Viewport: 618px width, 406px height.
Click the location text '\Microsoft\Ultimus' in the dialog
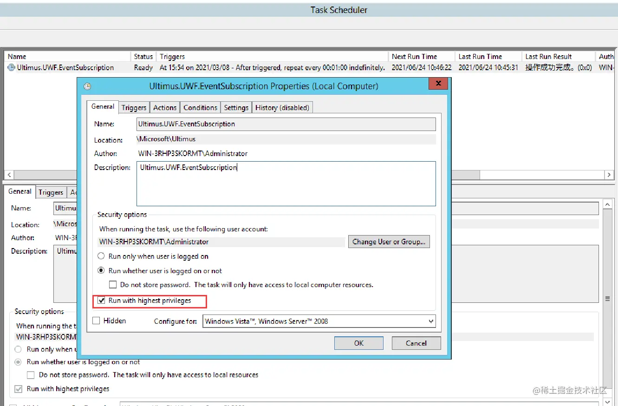166,139
